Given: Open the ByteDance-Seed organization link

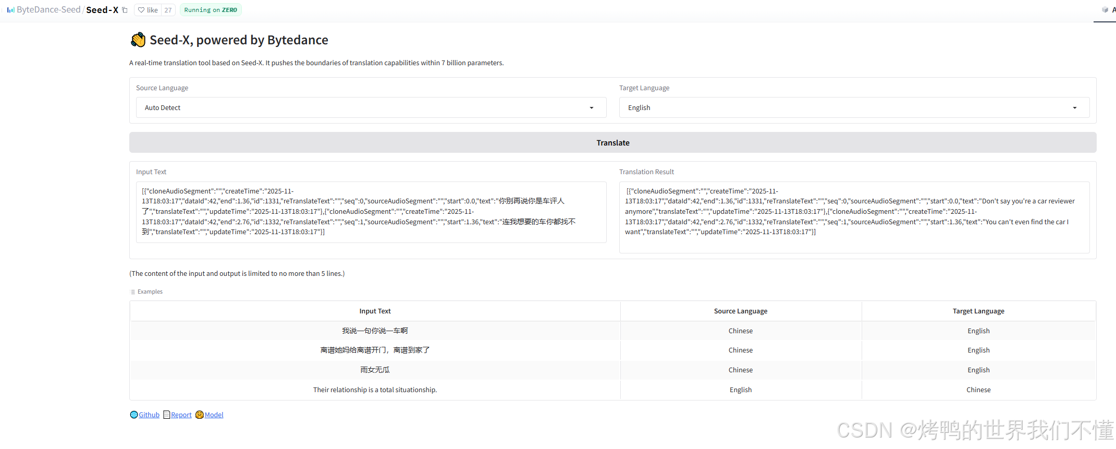Looking at the screenshot, I should pos(48,10).
